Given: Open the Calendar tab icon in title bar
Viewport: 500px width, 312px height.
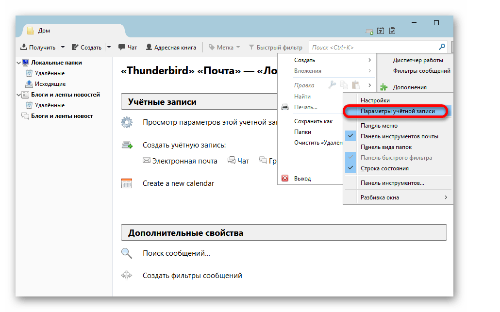Looking at the screenshot, I should (381, 31).
